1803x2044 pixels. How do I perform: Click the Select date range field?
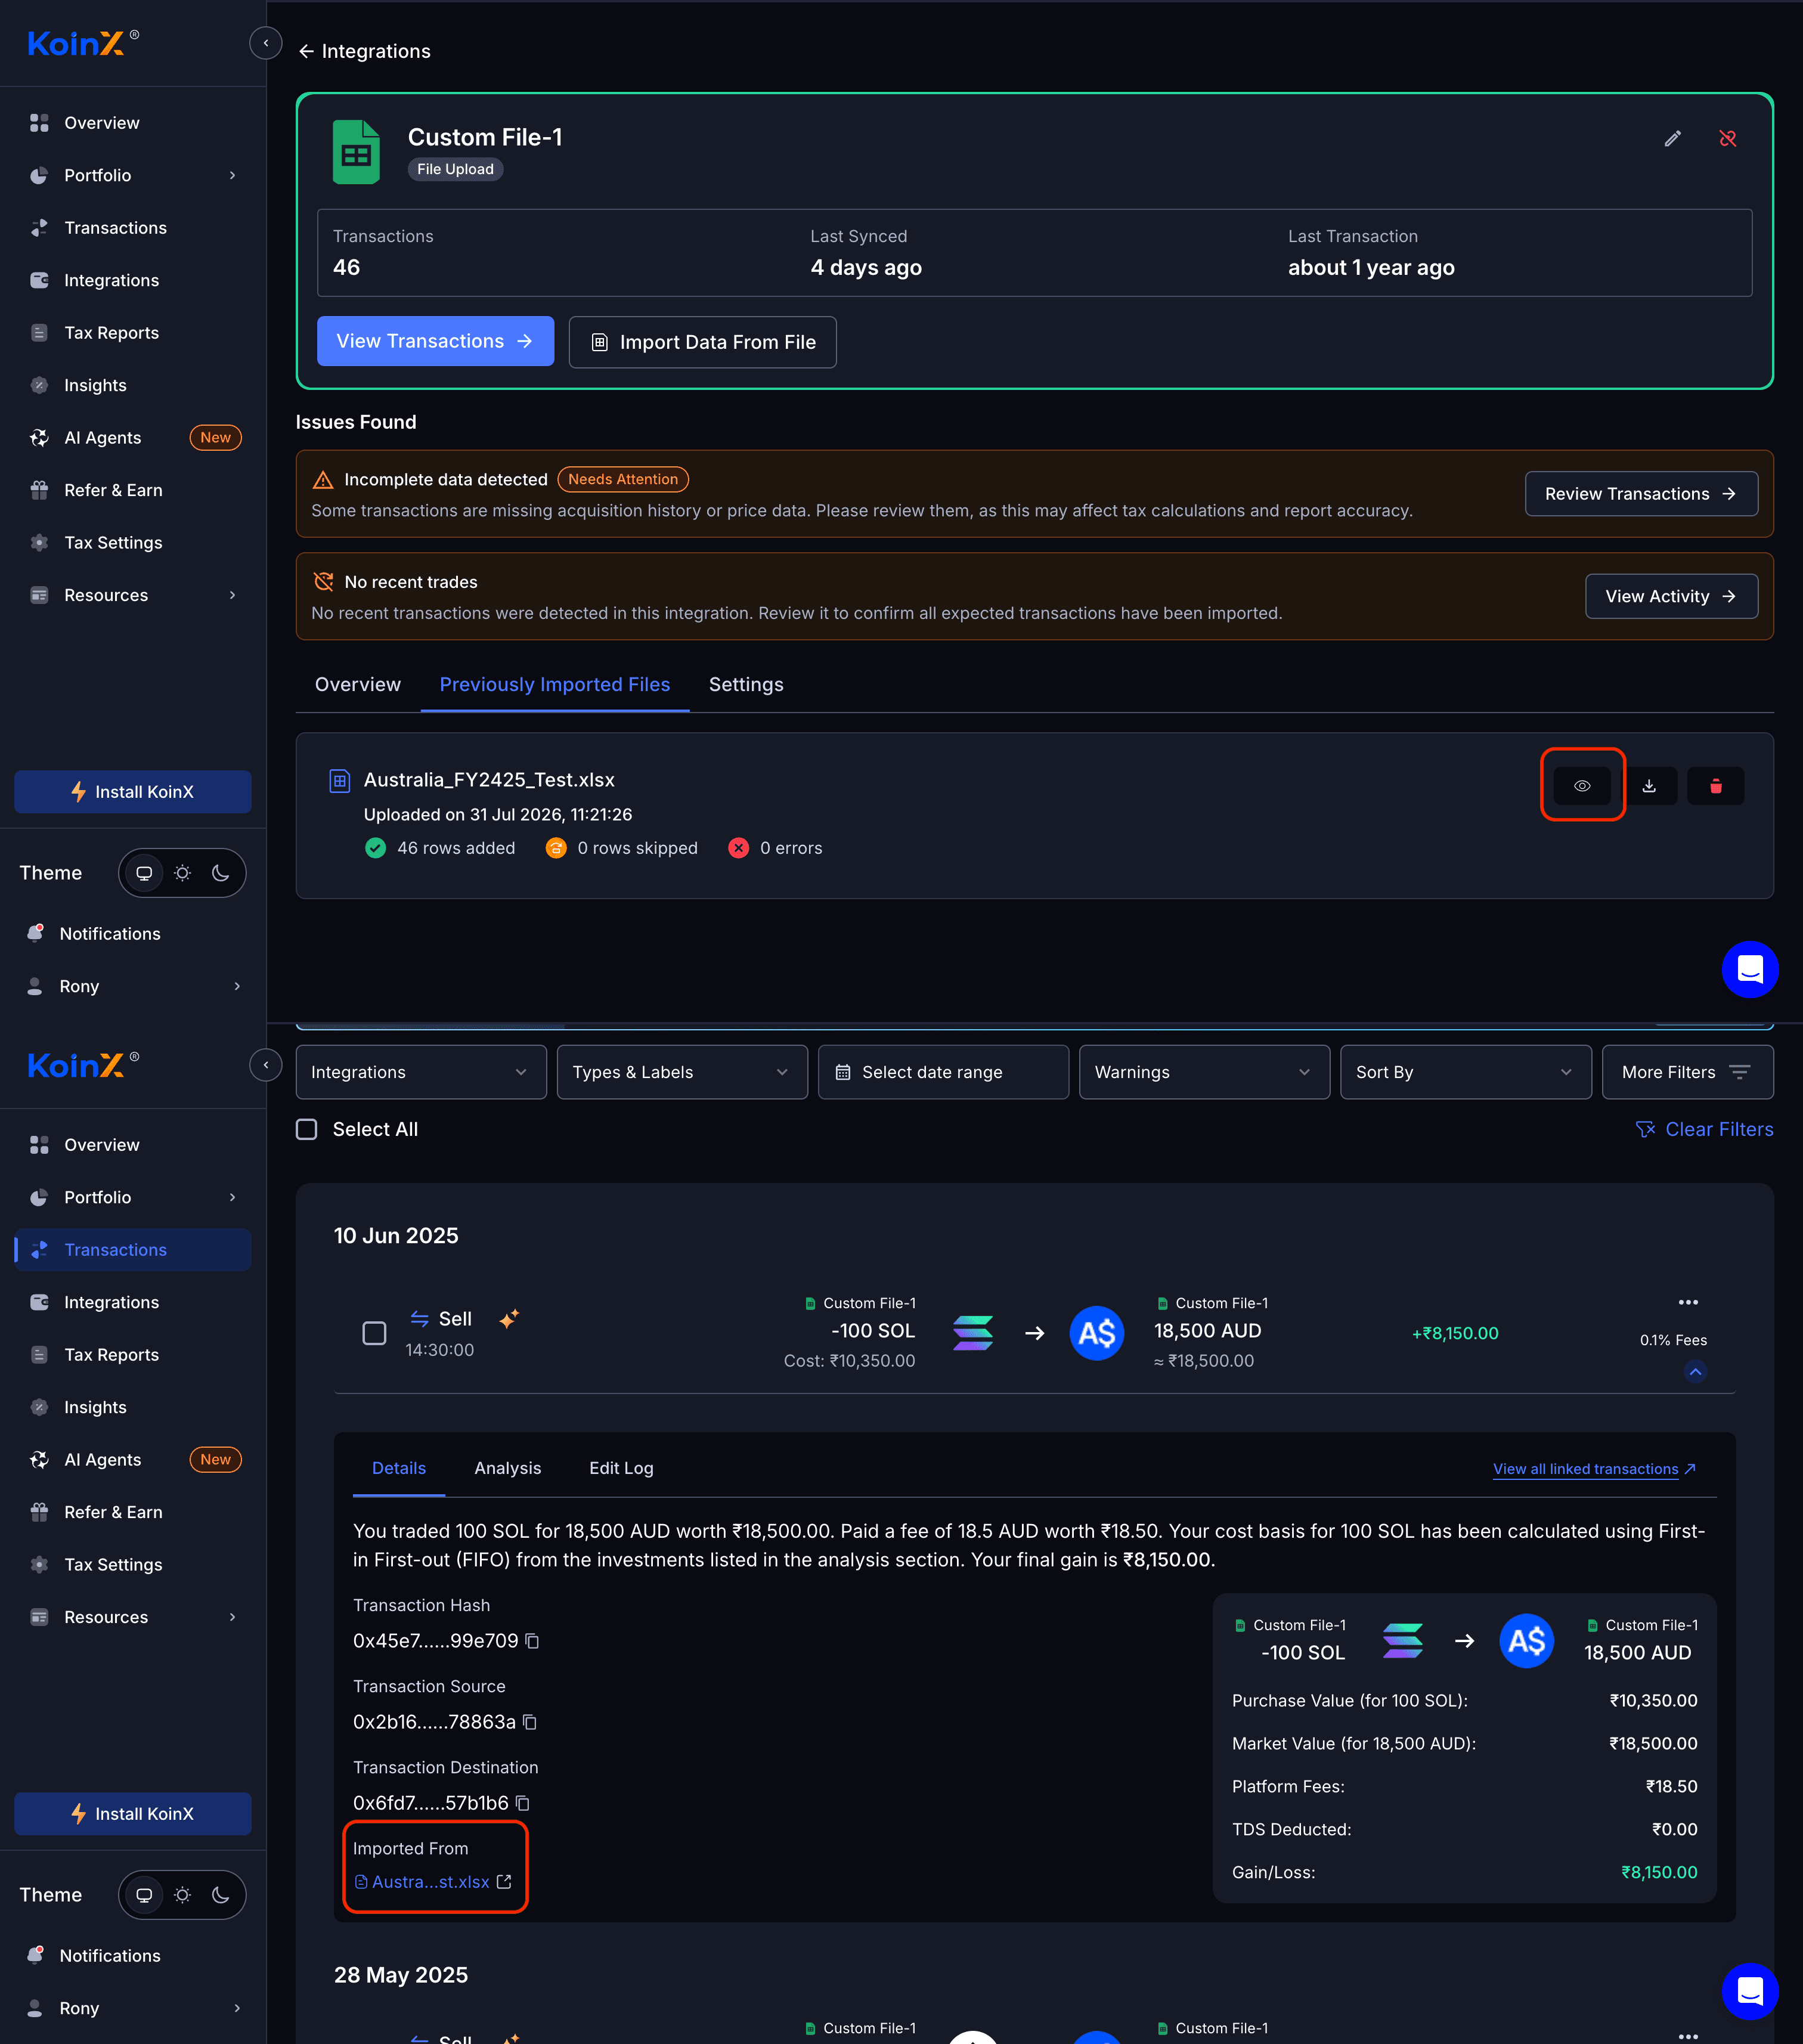pos(943,1072)
